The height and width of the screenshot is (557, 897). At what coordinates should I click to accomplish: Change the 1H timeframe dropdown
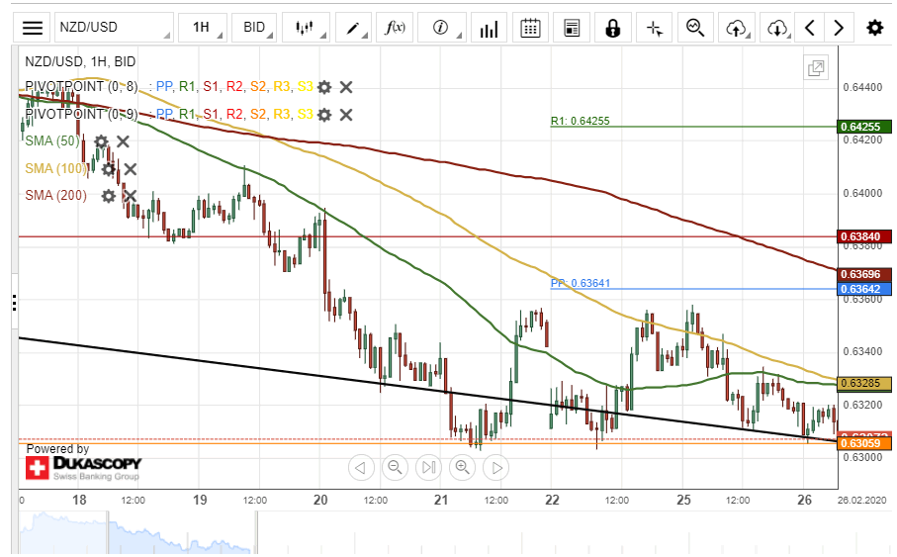coord(203,28)
